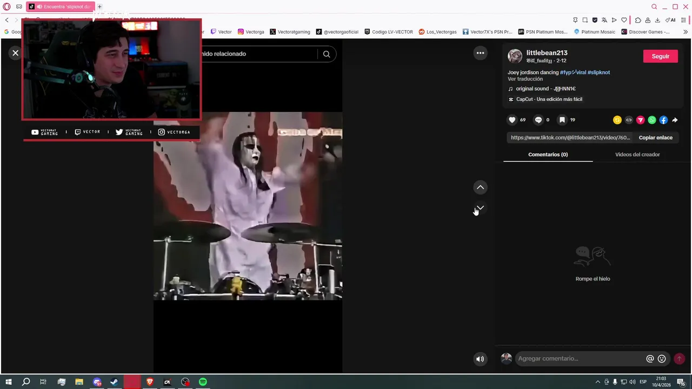Open the CapCut editing link
The image size is (692, 389).
(545, 99)
